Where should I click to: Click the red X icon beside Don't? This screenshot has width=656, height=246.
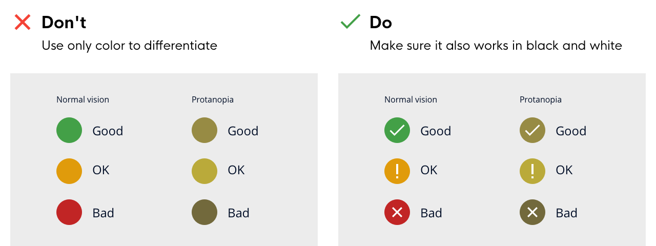point(23,22)
